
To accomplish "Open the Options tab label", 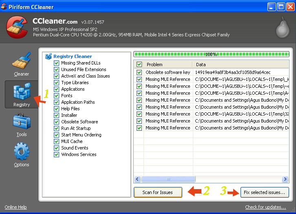I will tap(22, 165).
